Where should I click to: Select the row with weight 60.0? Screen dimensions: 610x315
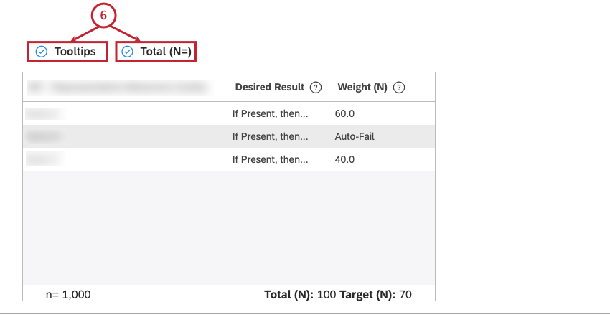tap(229, 113)
